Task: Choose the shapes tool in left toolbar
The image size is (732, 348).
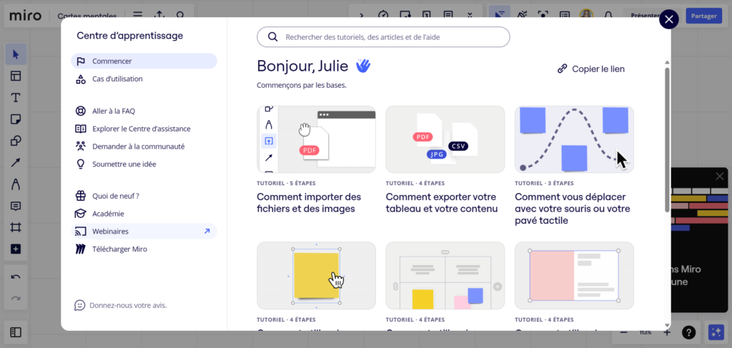Action: tap(16, 141)
